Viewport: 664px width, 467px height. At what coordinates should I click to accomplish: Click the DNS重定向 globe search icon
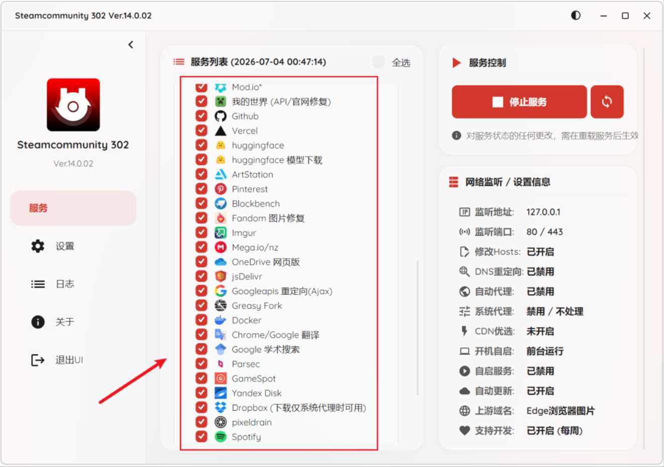(464, 271)
